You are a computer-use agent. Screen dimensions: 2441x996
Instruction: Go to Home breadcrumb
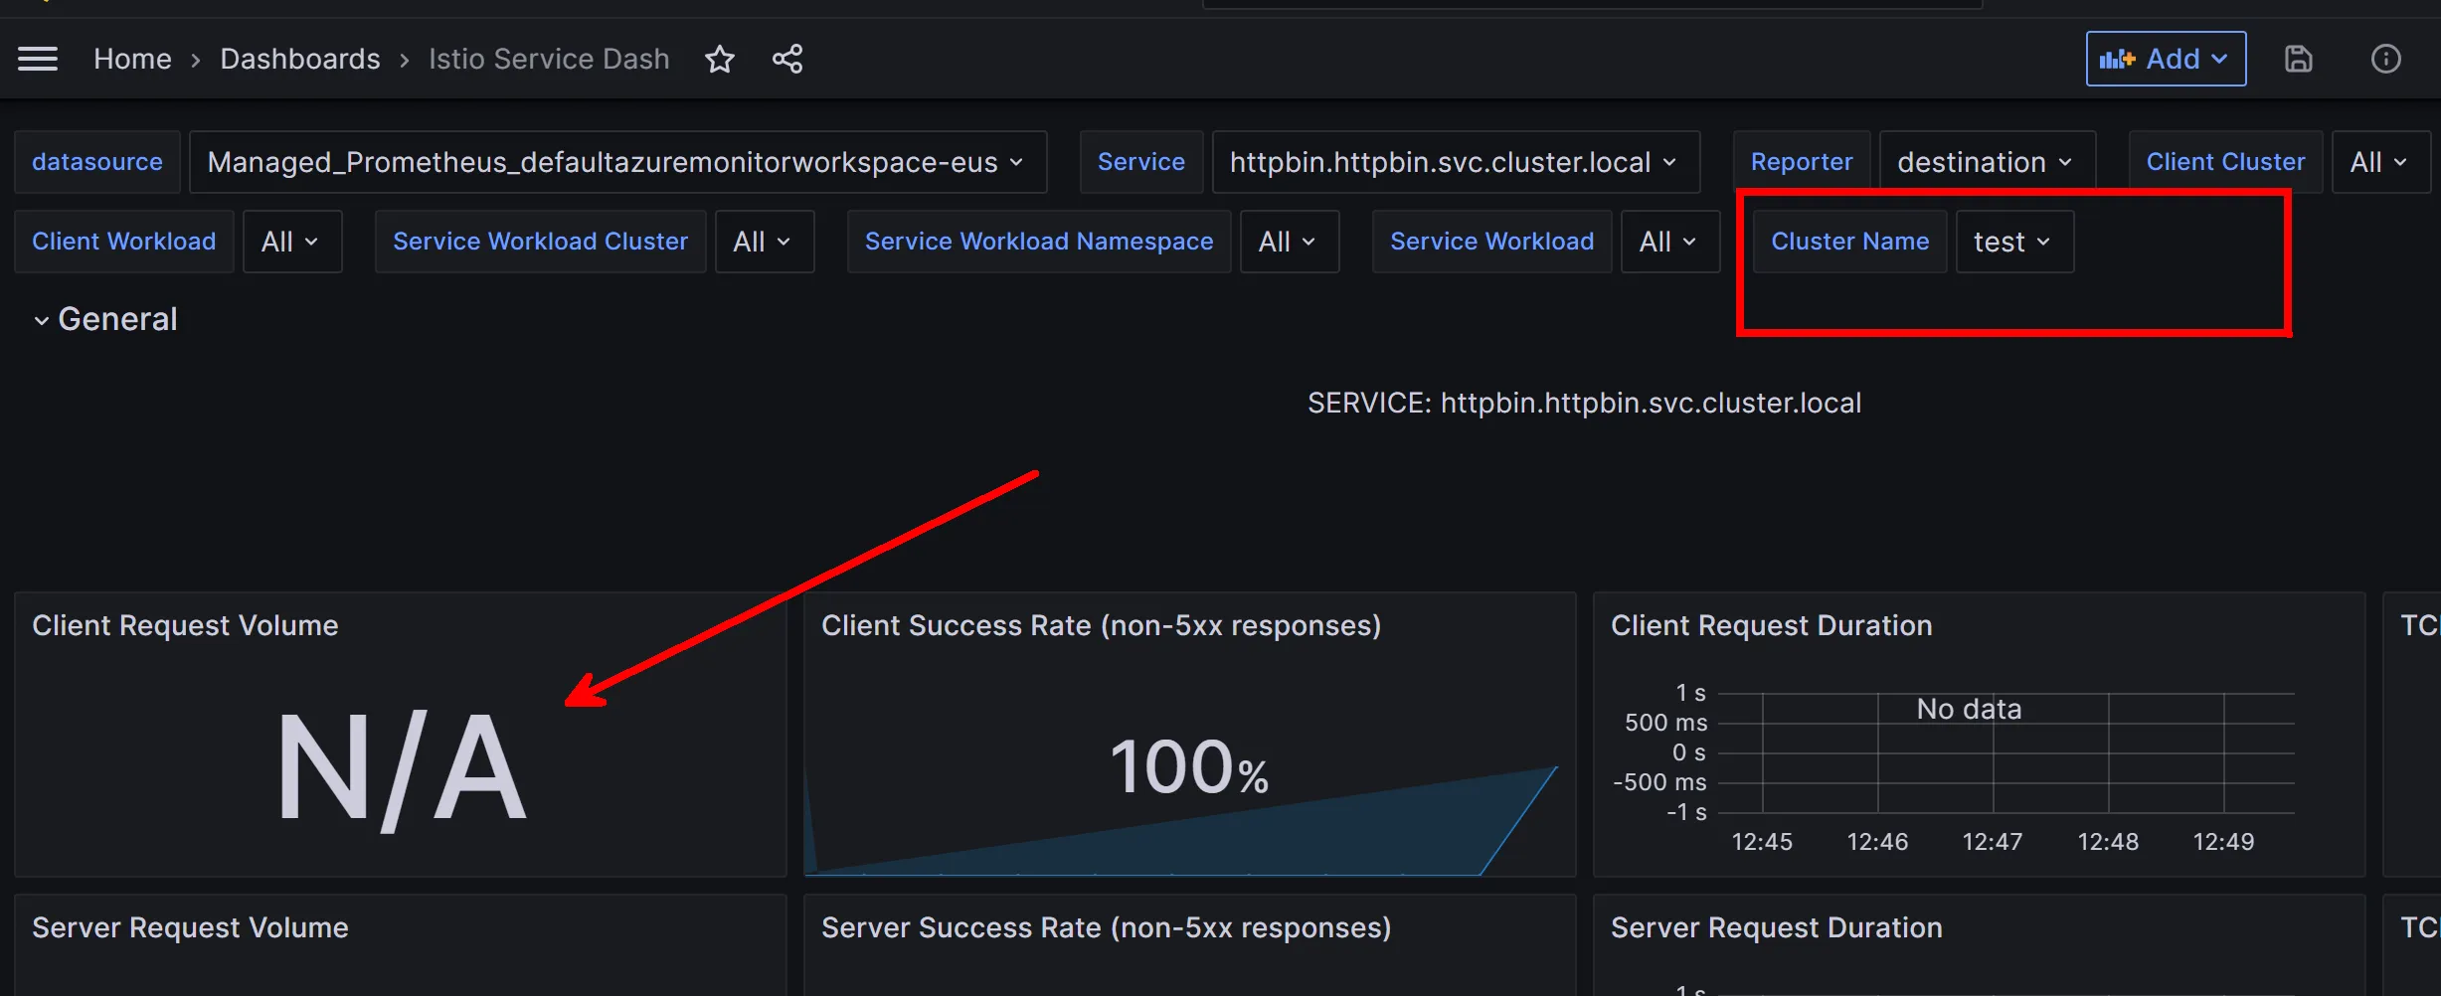click(132, 60)
